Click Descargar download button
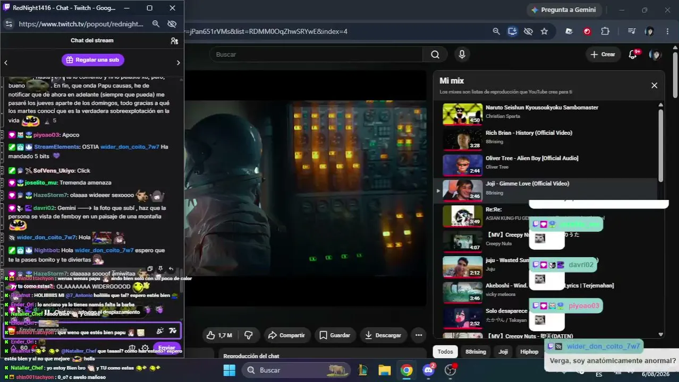 click(x=383, y=335)
